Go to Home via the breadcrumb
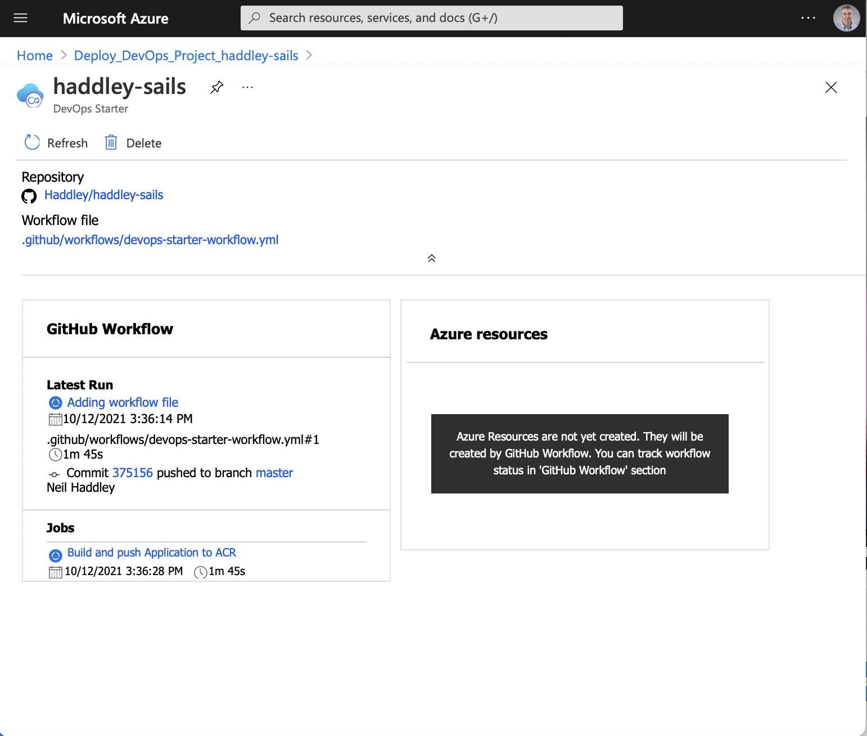 (x=35, y=56)
